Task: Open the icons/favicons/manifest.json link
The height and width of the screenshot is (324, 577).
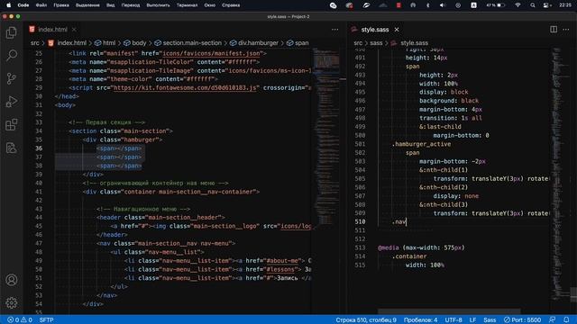Action: (211, 53)
